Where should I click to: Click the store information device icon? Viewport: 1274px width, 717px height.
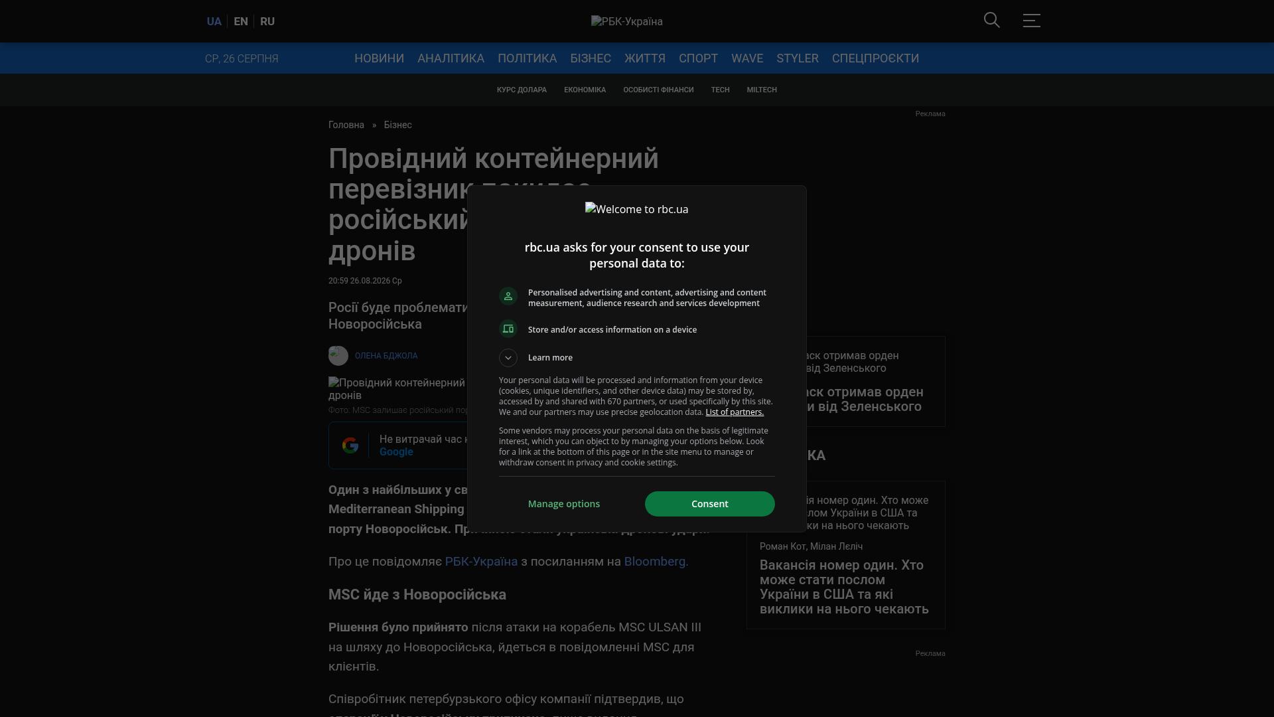[x=508, y=329]
